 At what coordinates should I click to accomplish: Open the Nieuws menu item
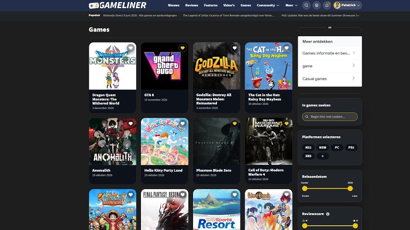pos(174,5)
